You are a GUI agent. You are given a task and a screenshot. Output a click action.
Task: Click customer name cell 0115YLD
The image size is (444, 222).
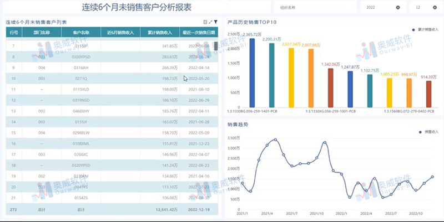pyautogui.click(x=81, y=90)
